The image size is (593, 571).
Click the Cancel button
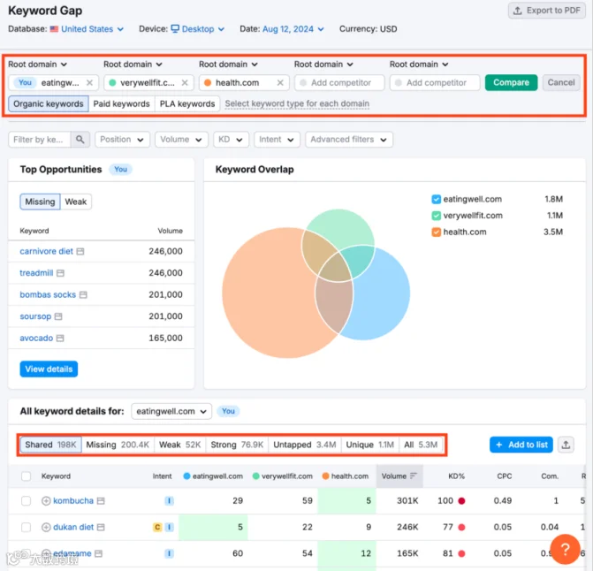tap(561, 83)
